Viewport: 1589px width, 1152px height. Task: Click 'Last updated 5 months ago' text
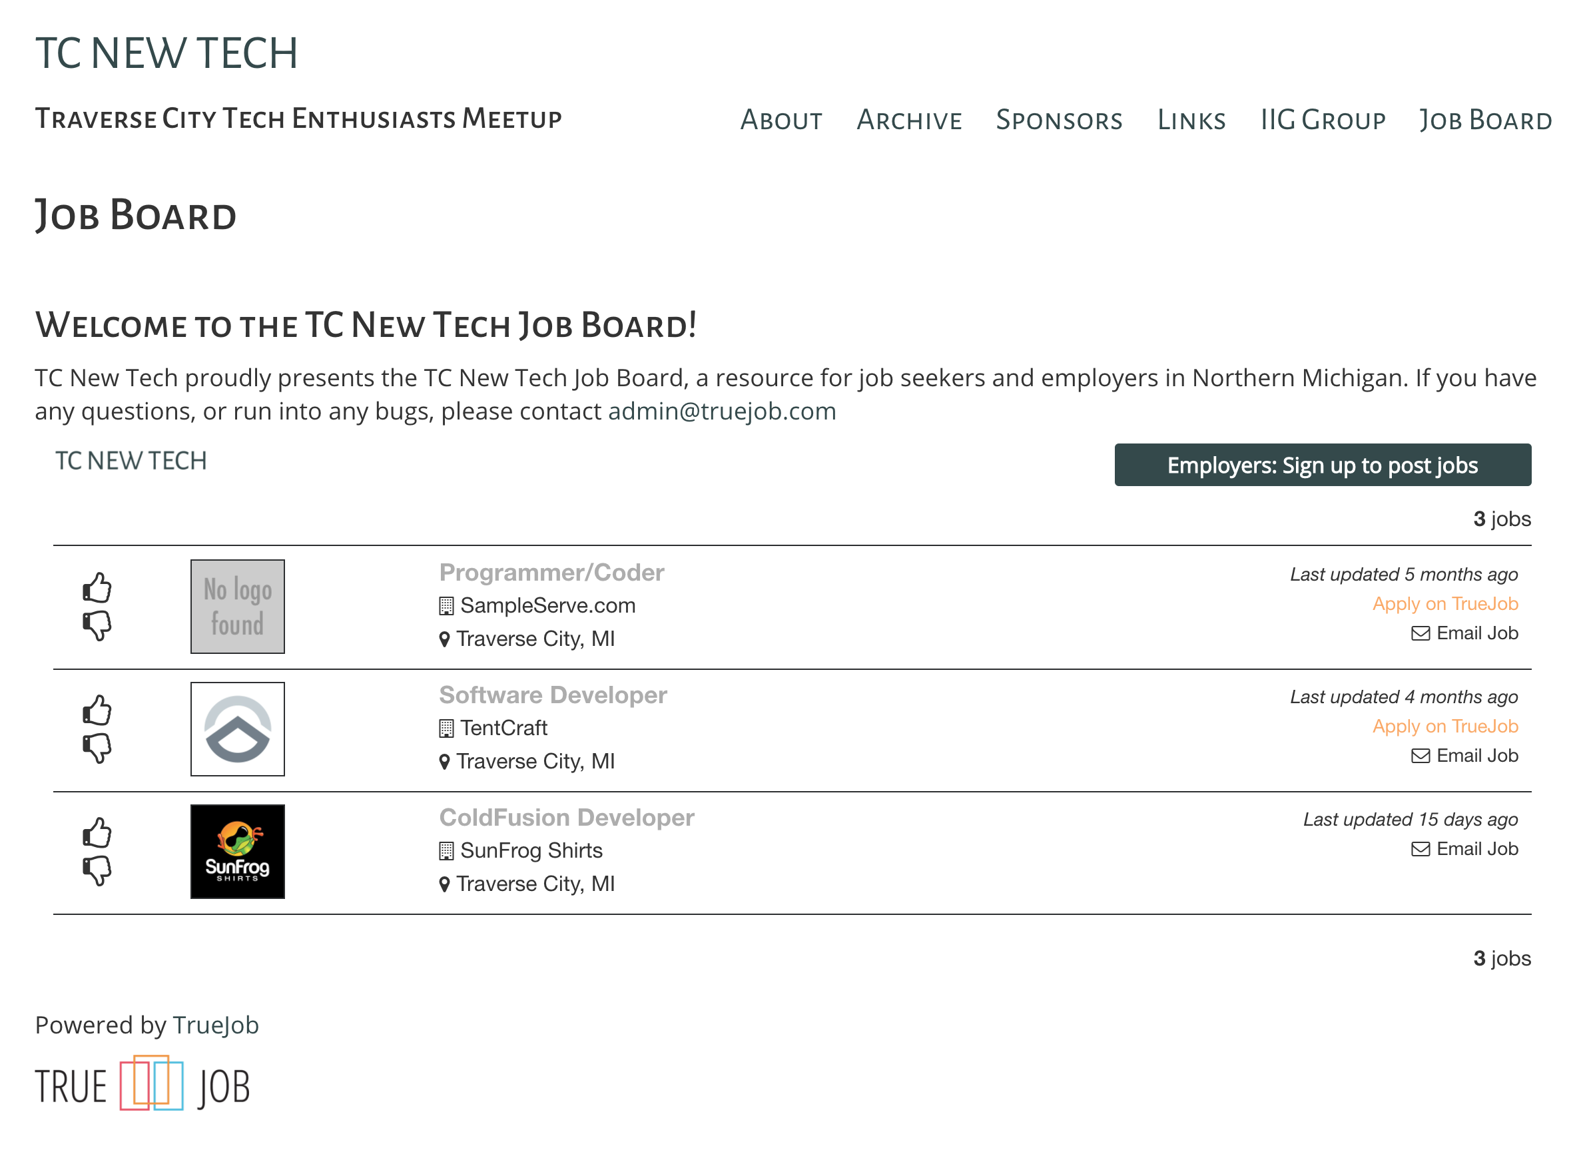1404,575
